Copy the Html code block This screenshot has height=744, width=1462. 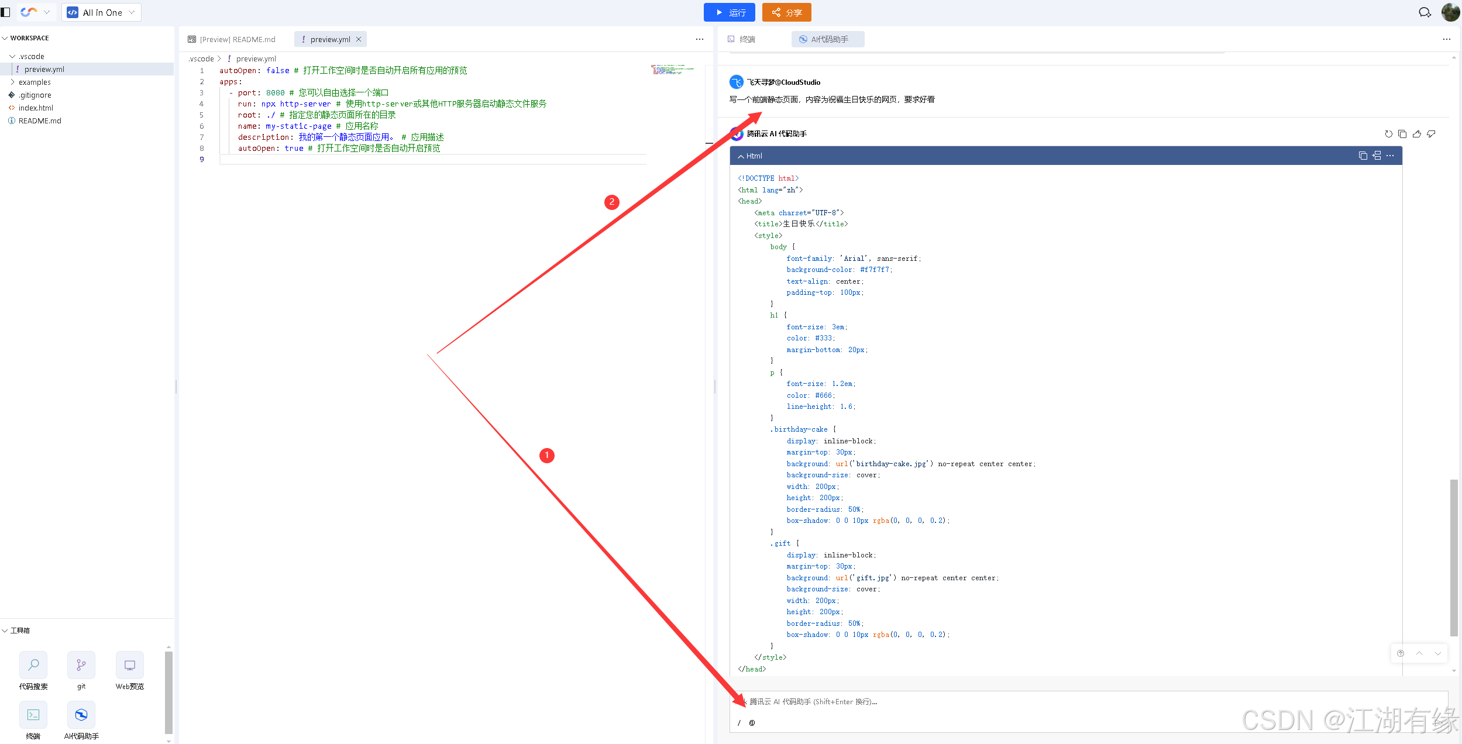[x=1363, y=156]
